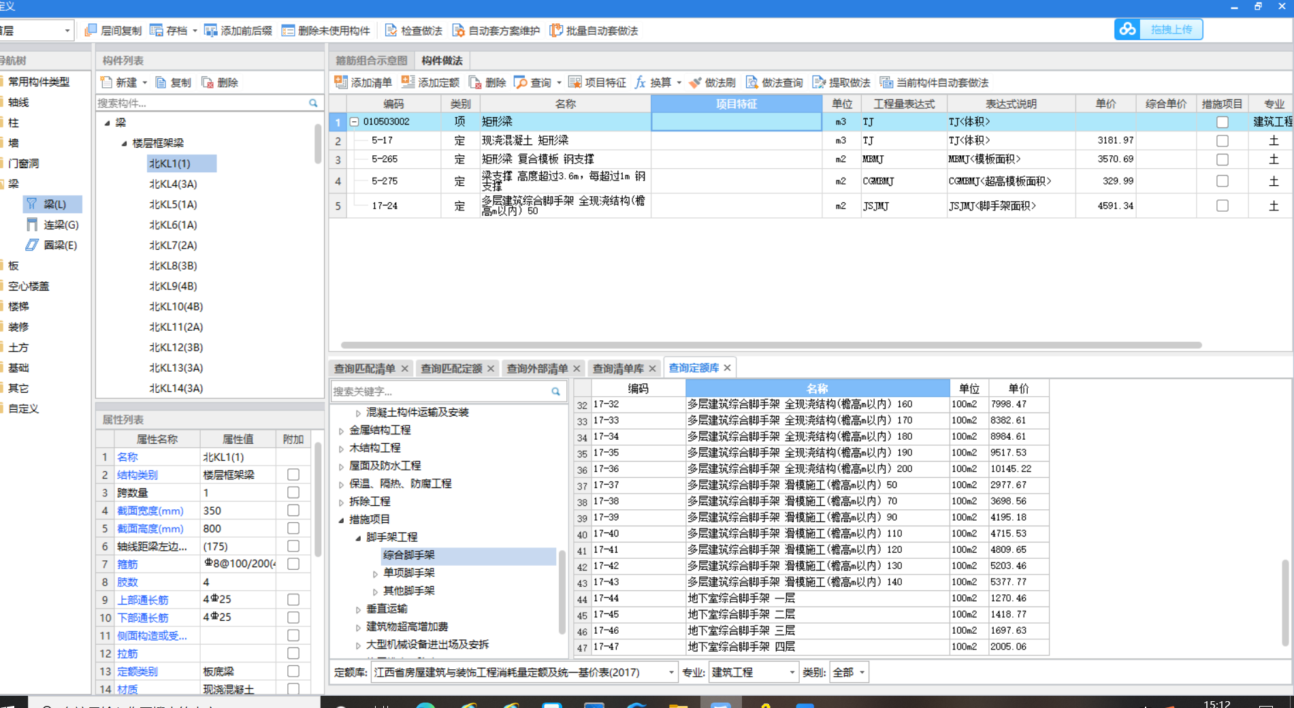
Task: Click the 梁(L) icon in navigation tree
Action: (32, 204)
